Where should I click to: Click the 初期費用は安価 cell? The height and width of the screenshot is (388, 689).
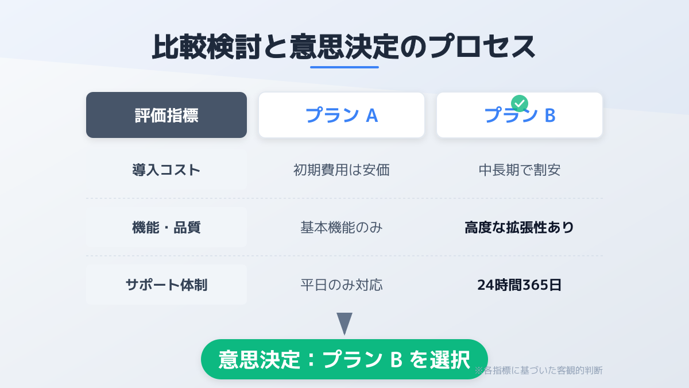[x=342, y=170]
